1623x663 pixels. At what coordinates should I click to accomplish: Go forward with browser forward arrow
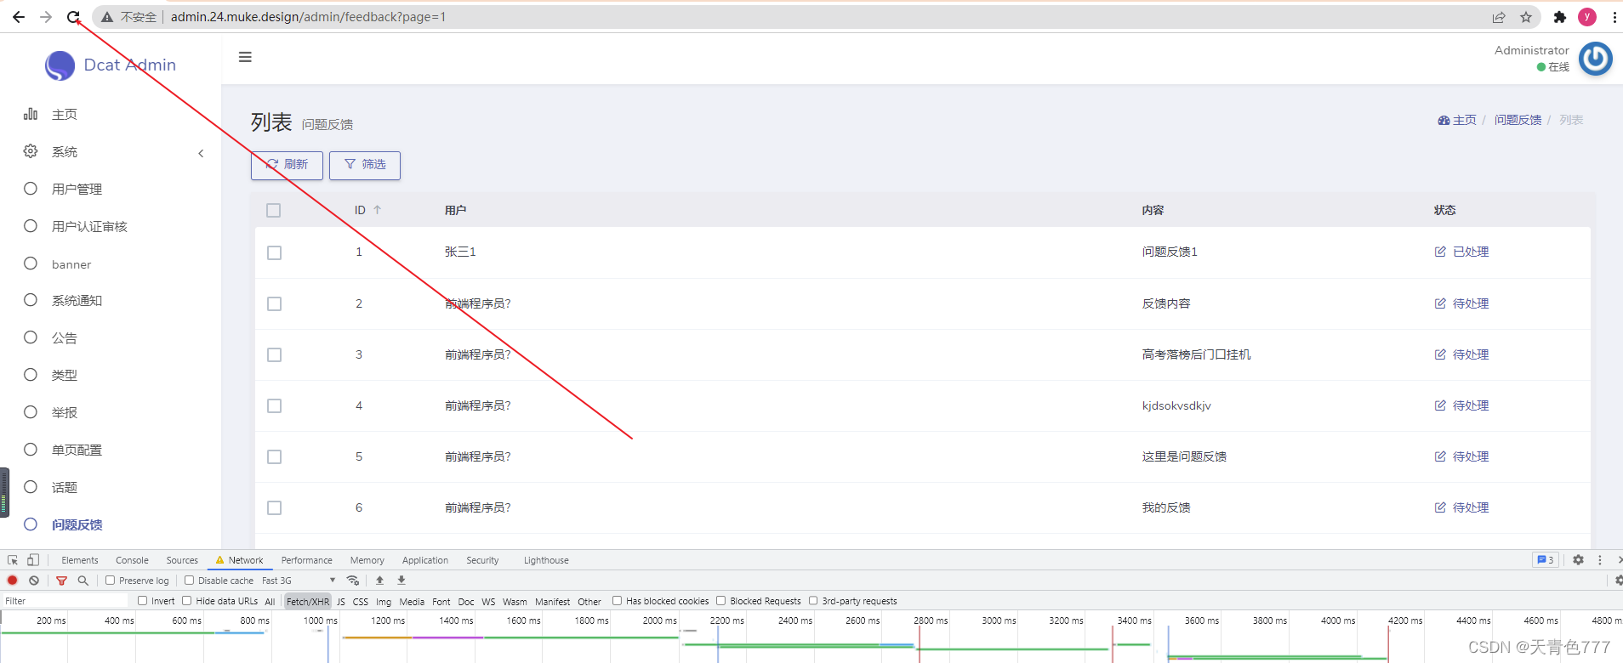pos(46,17)
